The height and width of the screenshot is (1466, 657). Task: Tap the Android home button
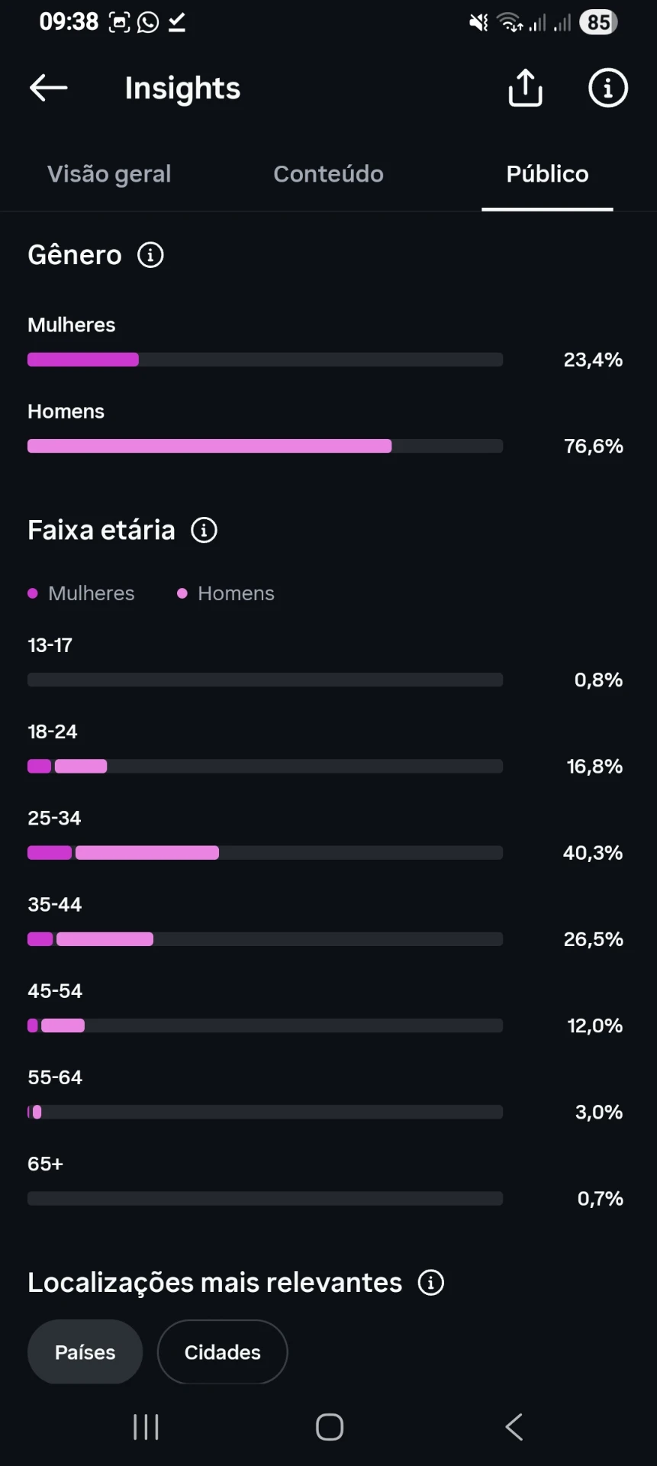[330, 1426]
